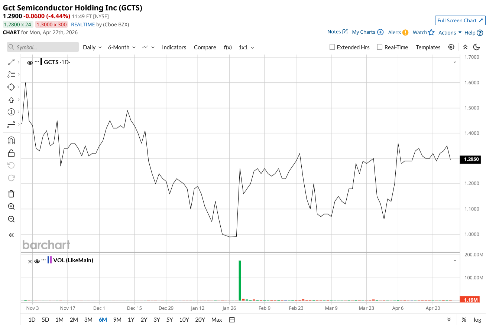This screenshot has height=325, width=486.
Task: Open the horizontal lines tool group
Action: (11, 124)
